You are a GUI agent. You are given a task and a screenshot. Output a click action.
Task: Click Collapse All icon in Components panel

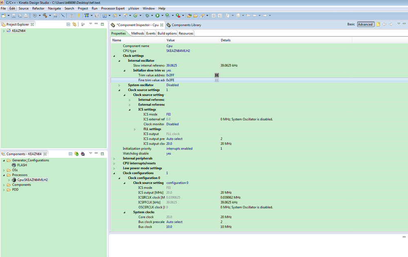pyautogui.click(x=70, y=154)
